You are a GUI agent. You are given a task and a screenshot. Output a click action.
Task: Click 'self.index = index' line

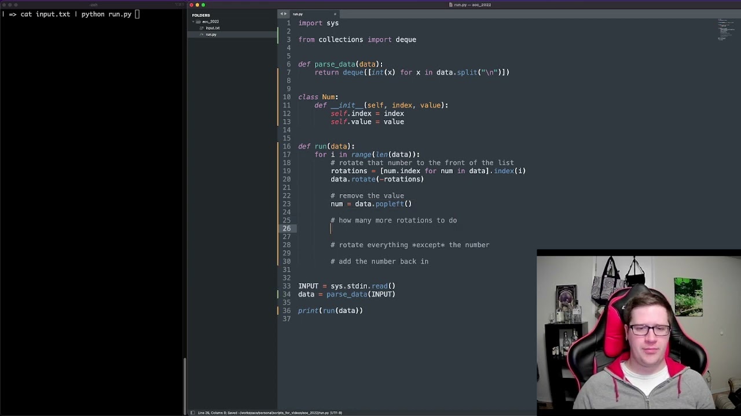click(367, 113)
